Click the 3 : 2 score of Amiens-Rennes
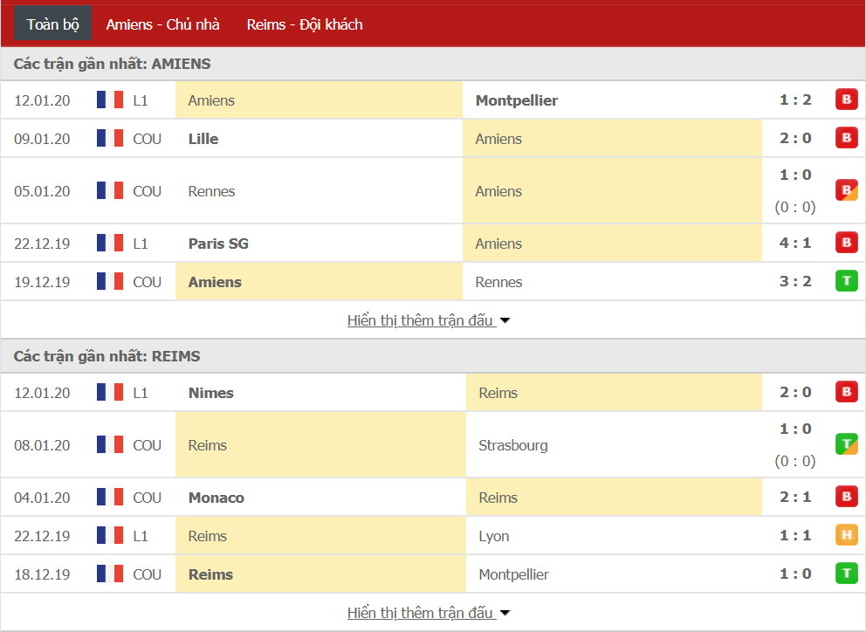 795,281
